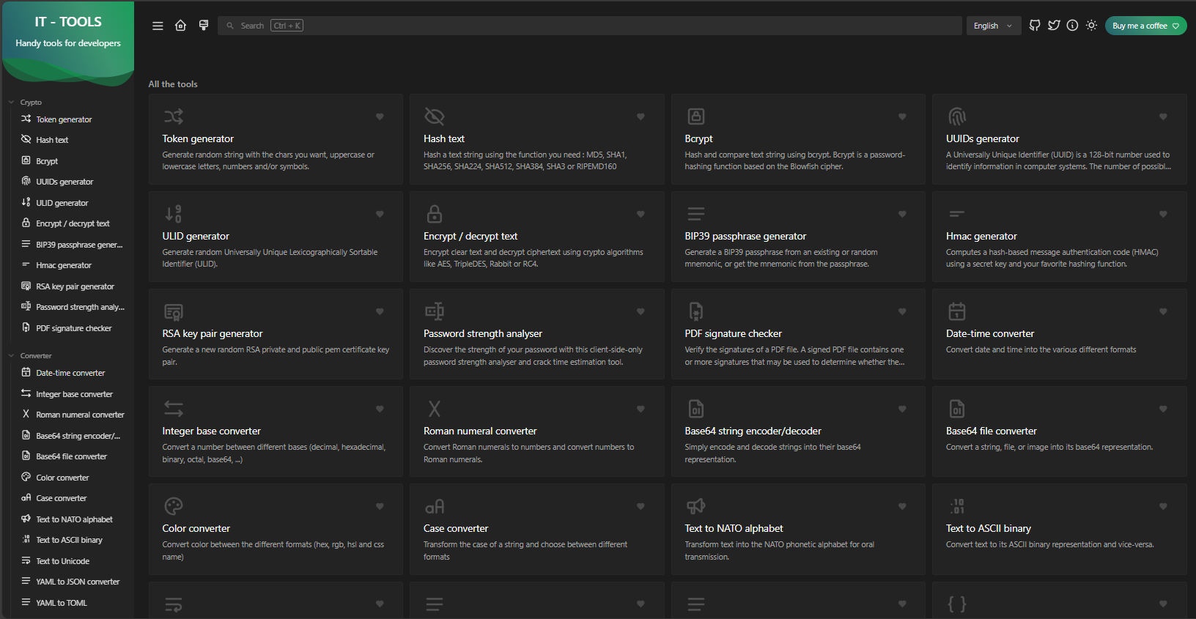Click the Text to NATO alphabet megaphone icon
The width and height of the screenshot is (1196, 619).
point(695,506)
